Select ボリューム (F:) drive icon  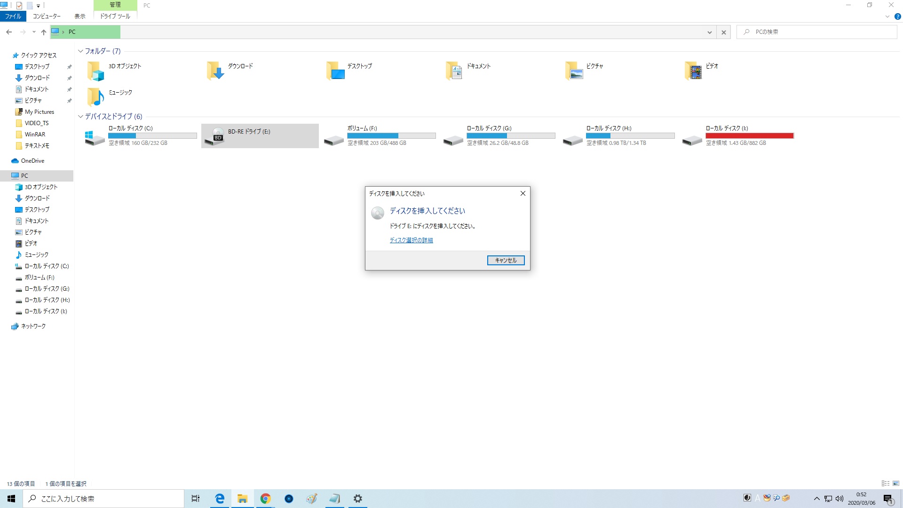pyautogui.click(x=333, y=135)
